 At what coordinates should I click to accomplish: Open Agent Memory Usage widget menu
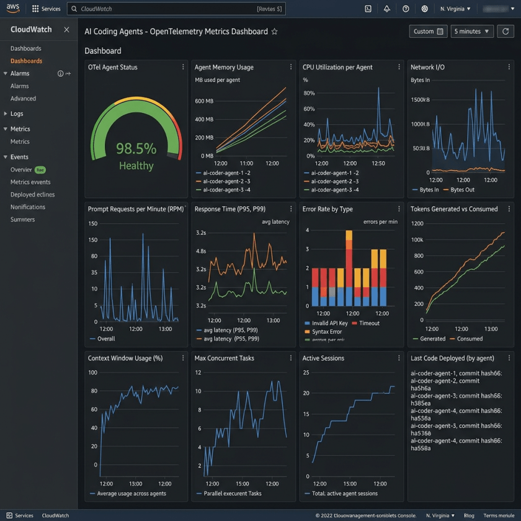pos(291,67)
